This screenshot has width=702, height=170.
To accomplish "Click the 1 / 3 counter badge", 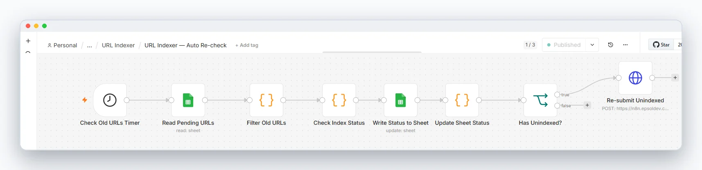I will 530,45.
